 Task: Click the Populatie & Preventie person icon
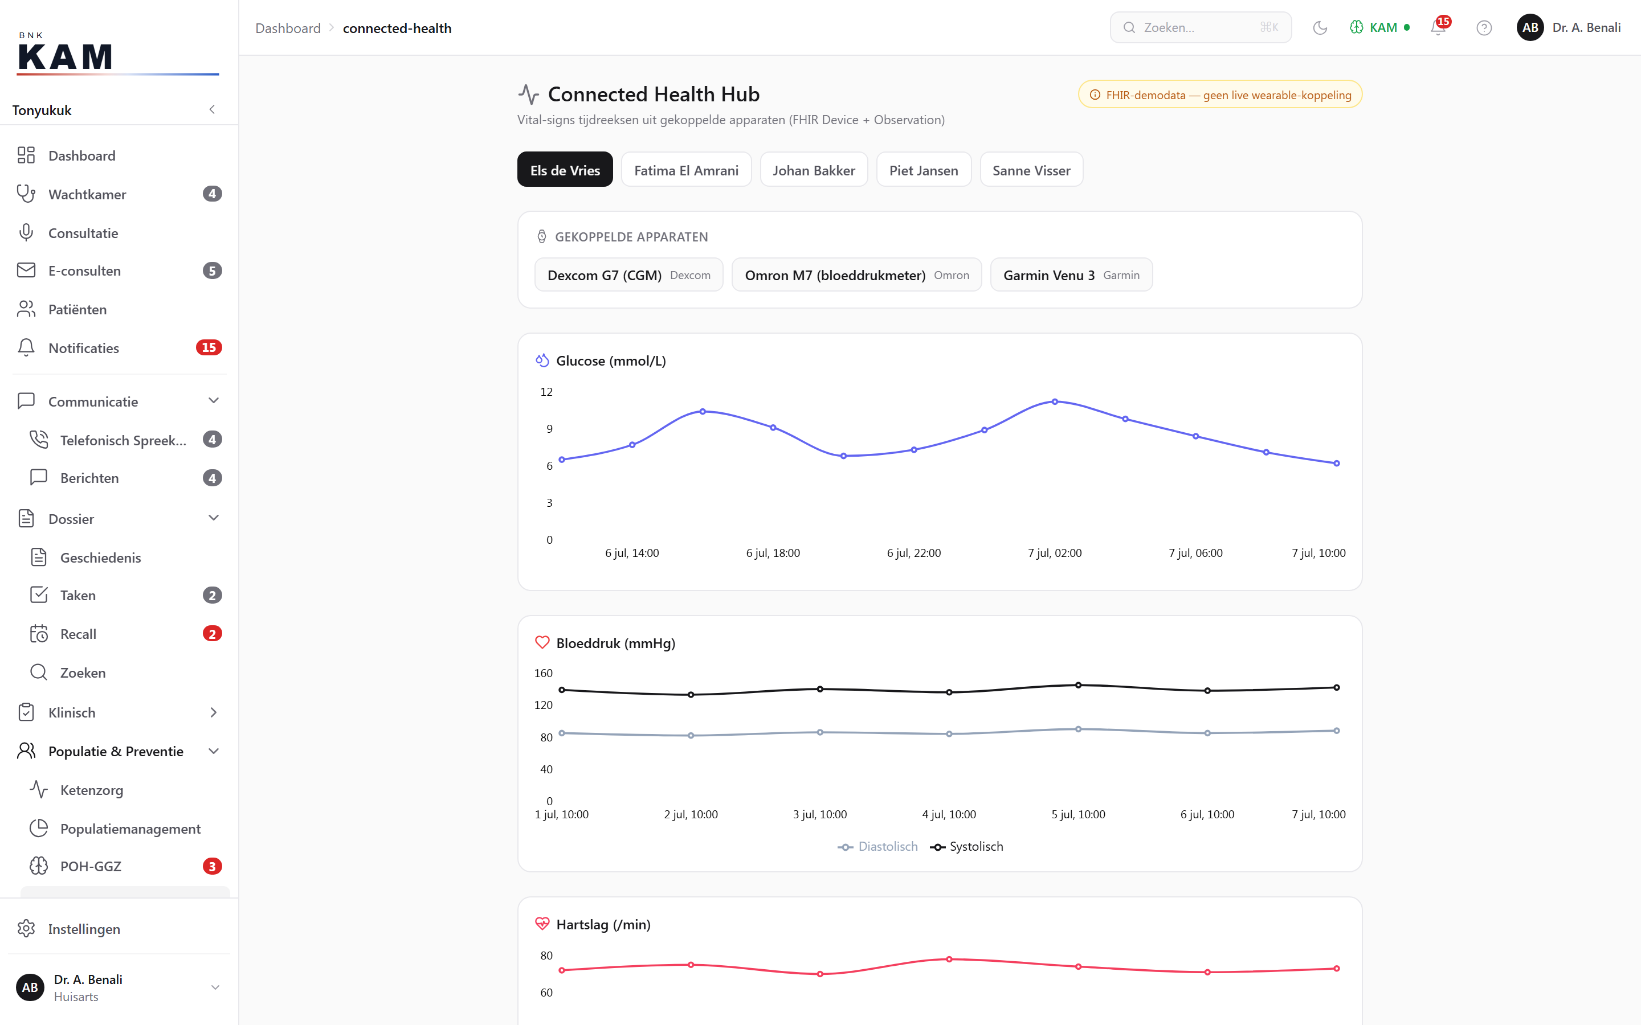click(26, 751)
